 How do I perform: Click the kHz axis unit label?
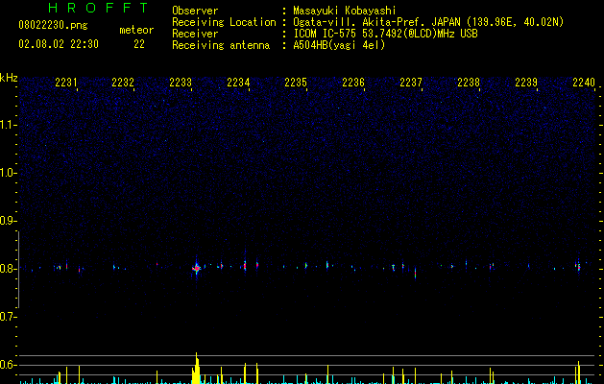[9, 78]
